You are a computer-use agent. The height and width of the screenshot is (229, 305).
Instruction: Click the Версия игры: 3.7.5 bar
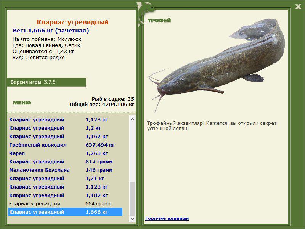point(46,82)
